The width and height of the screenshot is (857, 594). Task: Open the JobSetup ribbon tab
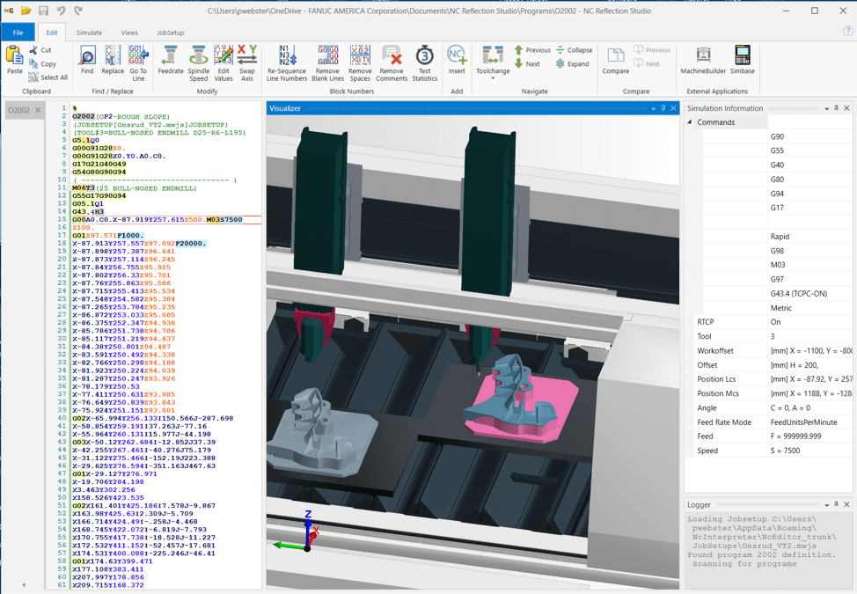click(x=170, y=33)
